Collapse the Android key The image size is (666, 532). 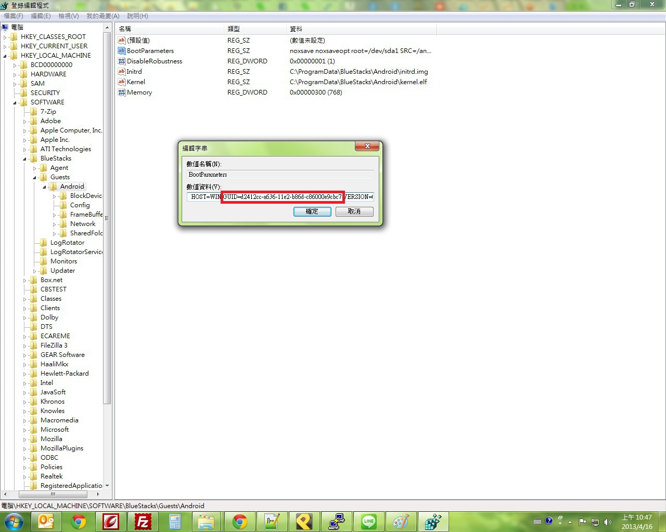pyautogui.click(x=45, y=187)
